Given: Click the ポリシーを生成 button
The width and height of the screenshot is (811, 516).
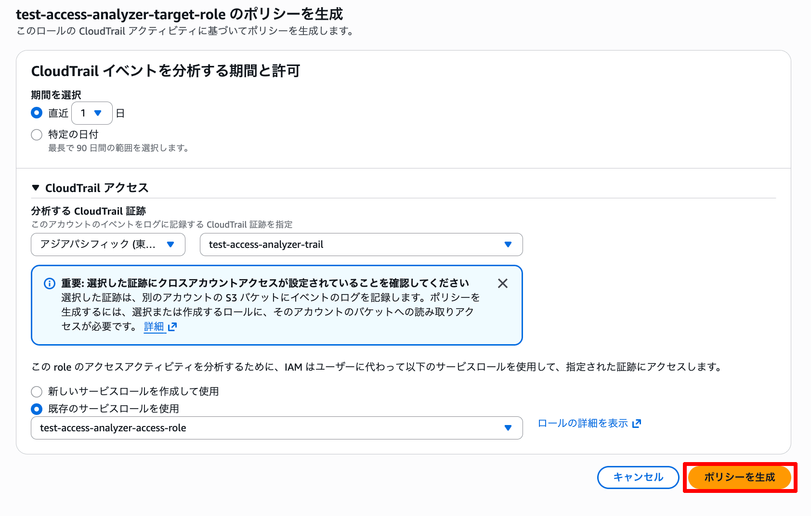Looking at the screenshot, I should click(740, 477).
